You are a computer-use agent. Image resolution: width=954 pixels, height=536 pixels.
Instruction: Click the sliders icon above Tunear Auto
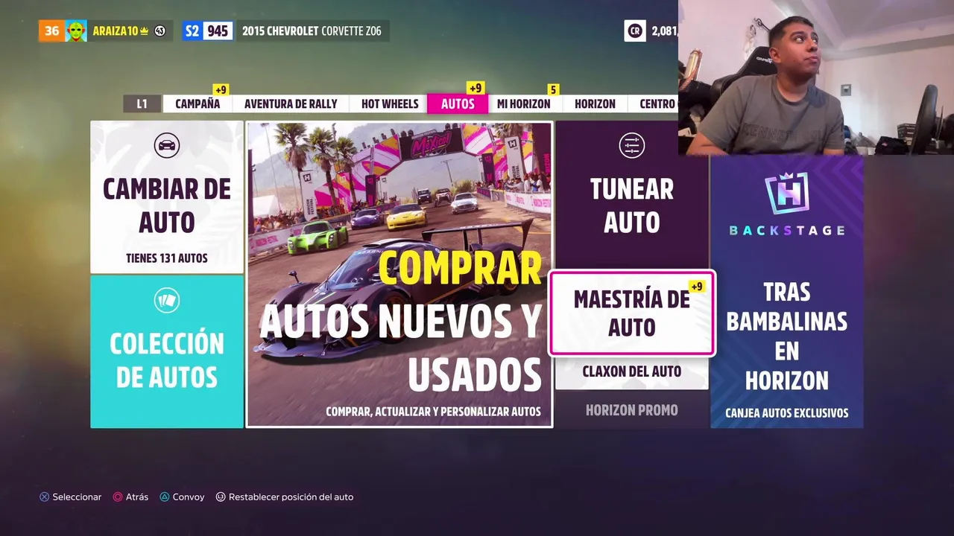point(631,145)
